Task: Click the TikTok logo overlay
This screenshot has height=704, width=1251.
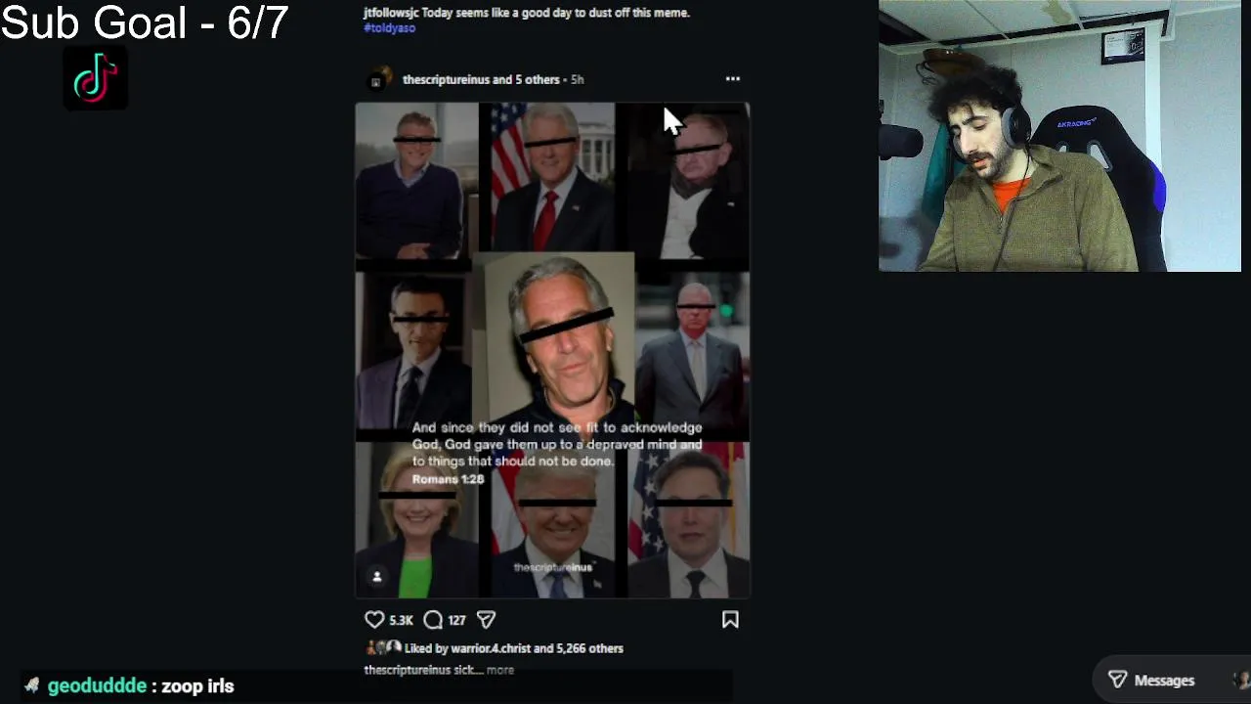Action: (95, 79)
